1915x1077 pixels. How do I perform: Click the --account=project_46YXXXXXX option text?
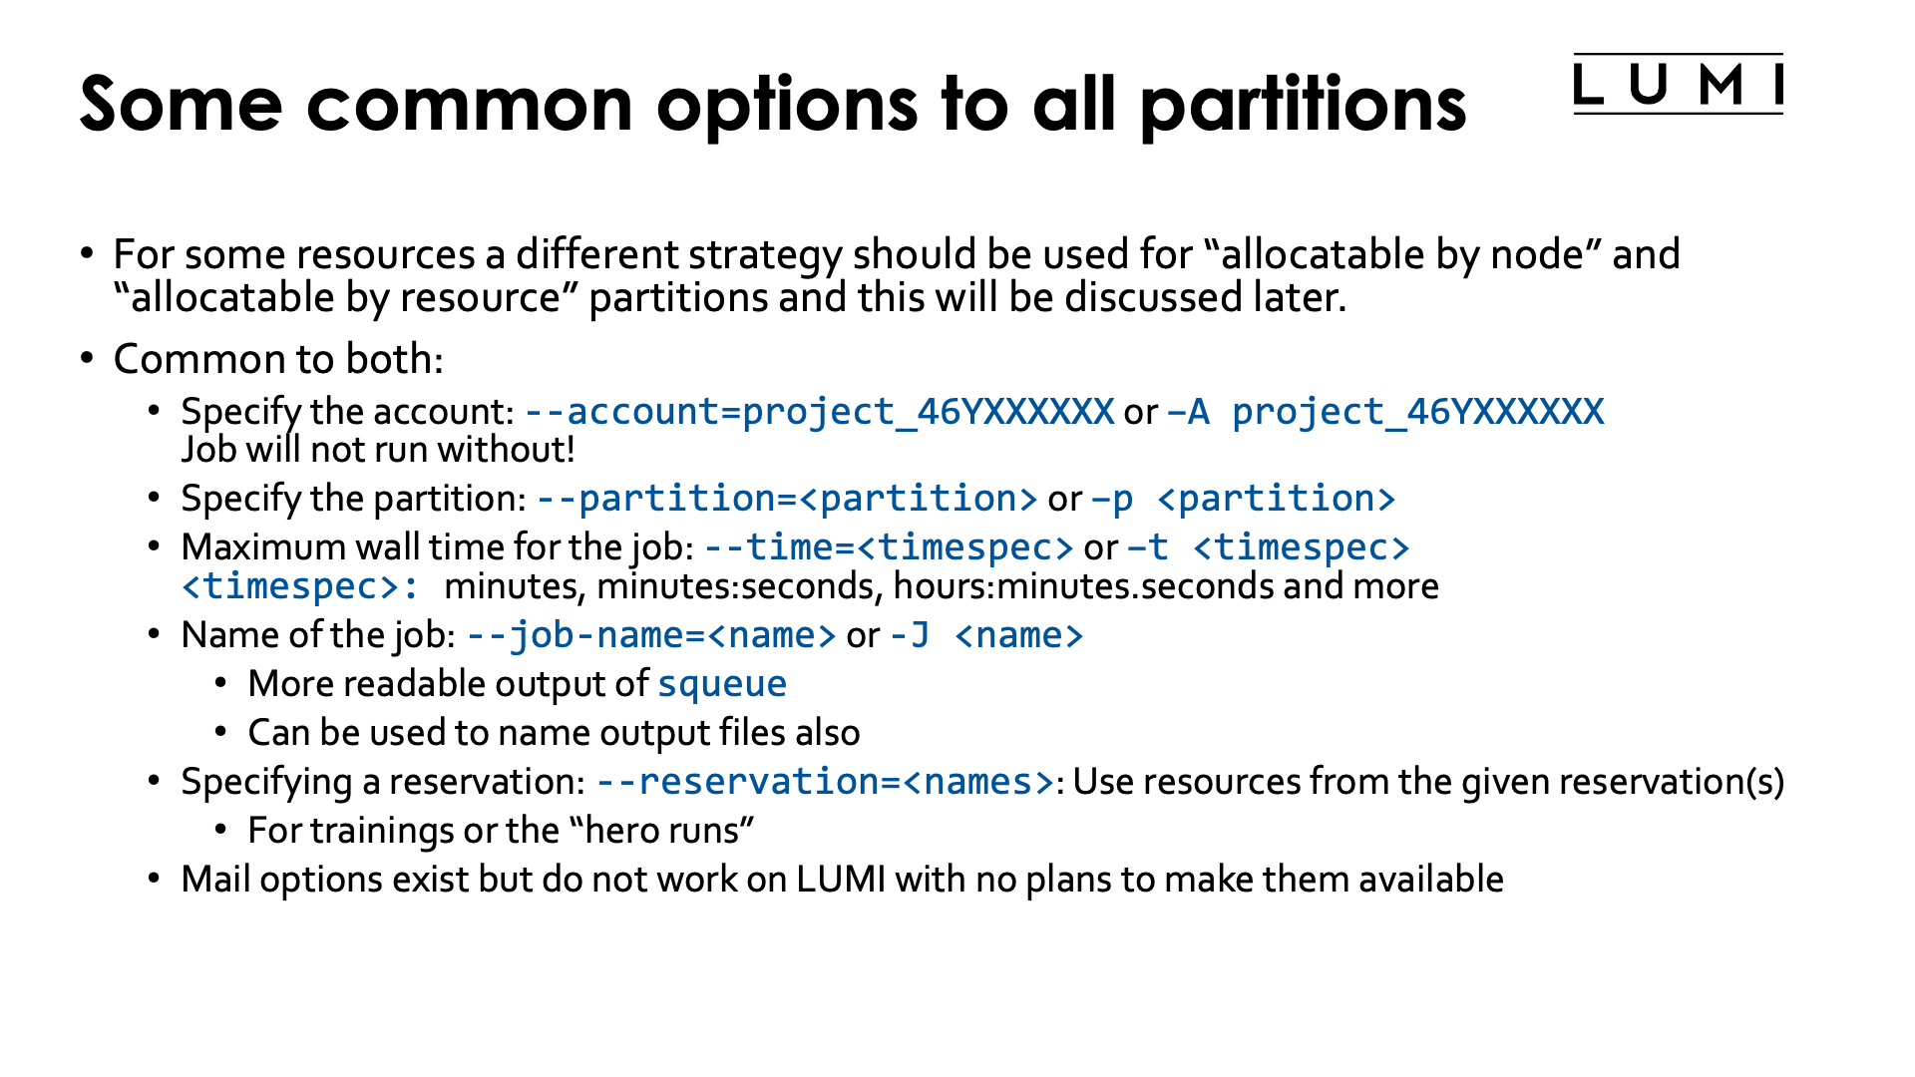(819, 412)
